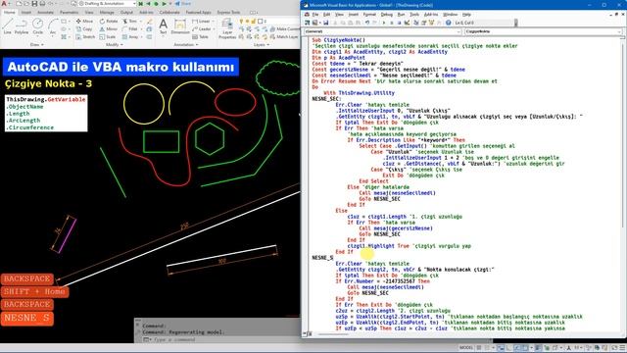The height and width of the screenshot is (353, 627).
Task: Click the Design Mode icon in VBA toolbar
Action: coord(408,23)
